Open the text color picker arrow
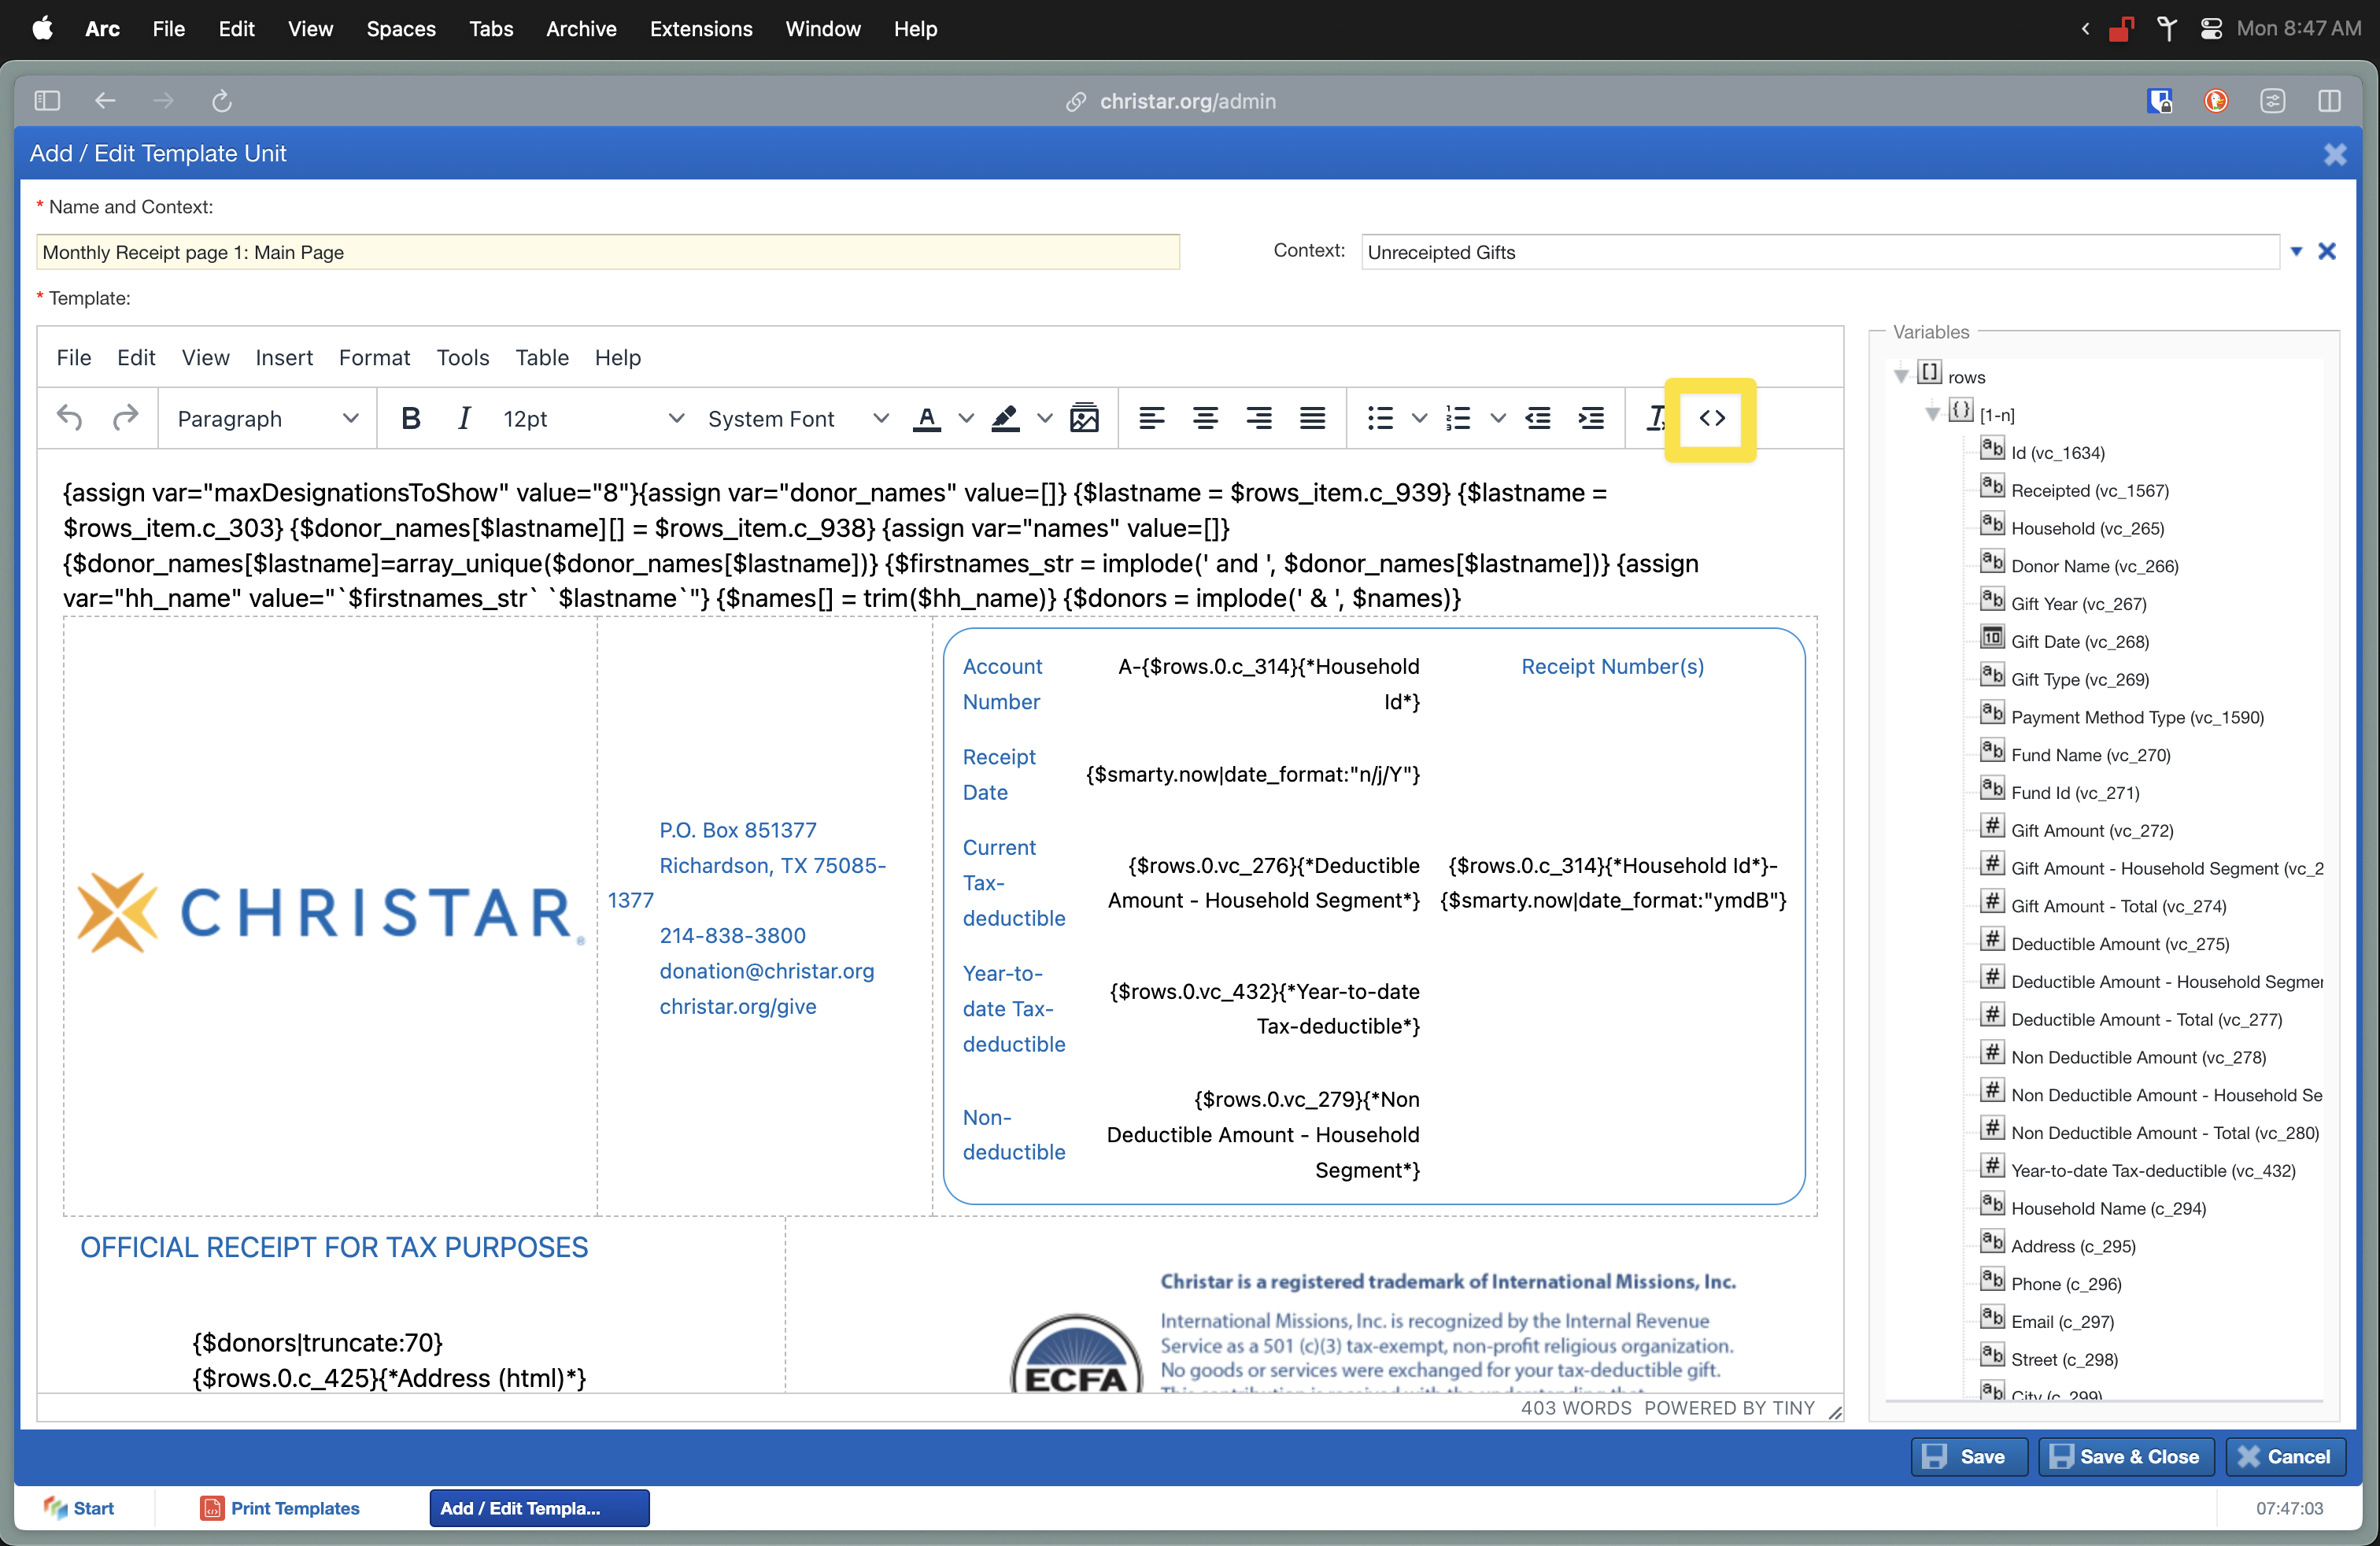The image size is (2380, 1546). [965, 418]
